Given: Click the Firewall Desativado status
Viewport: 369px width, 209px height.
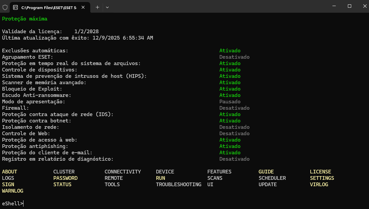Looking at the screenshot, I should click(x=234, y=108).
